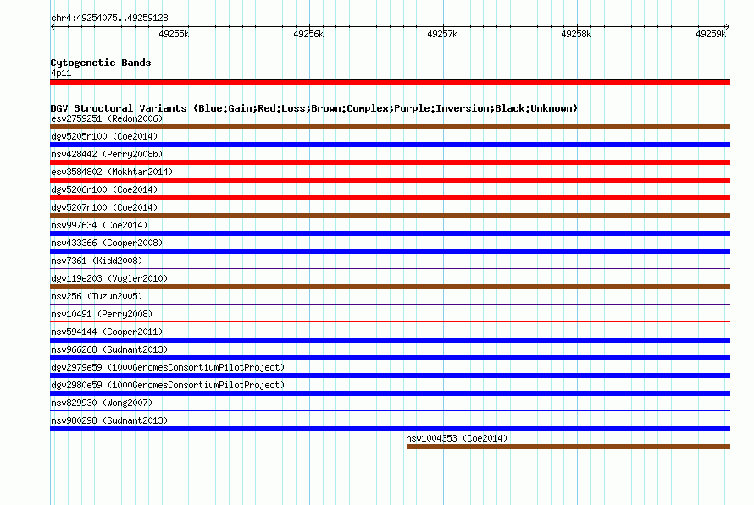Click the thin purple line under nsv7361
754x505 pixels.
coord(390,268)
